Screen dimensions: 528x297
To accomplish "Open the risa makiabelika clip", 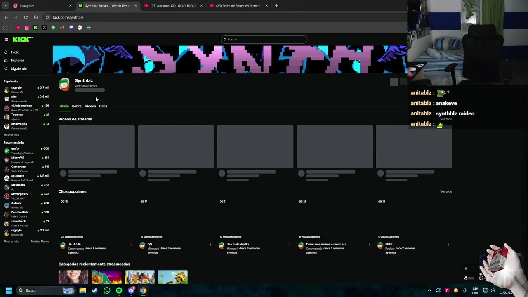I will click(x=238, y=244).
